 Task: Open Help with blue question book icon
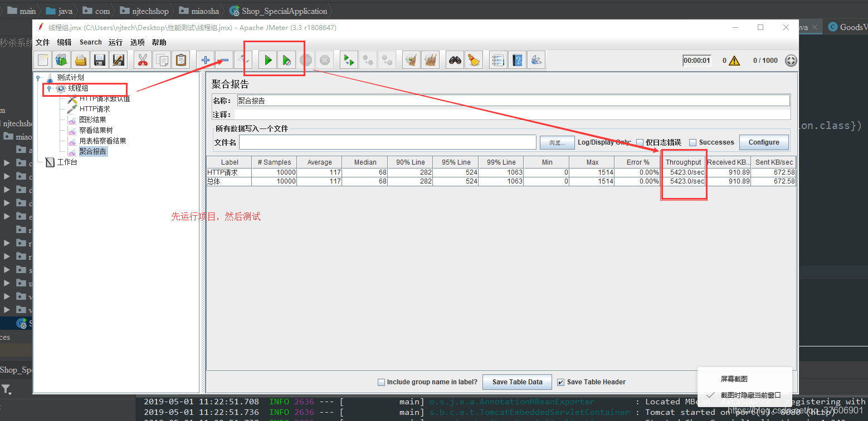pyautogui.click(x=518, y=60)
